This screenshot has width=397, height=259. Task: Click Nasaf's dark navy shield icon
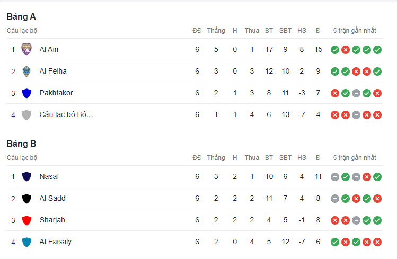click(x=27, y=176)
